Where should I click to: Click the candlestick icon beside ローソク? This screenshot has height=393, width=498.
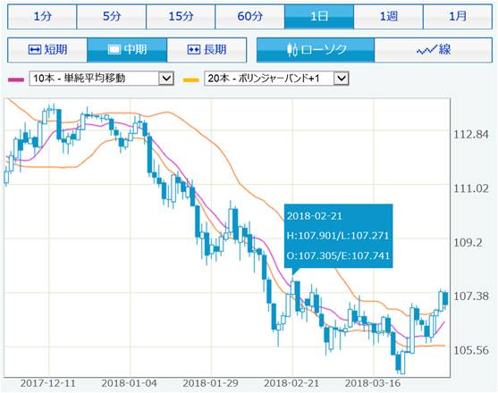coord(292,50)
